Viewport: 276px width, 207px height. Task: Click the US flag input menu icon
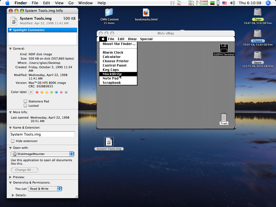click(225, 3)
